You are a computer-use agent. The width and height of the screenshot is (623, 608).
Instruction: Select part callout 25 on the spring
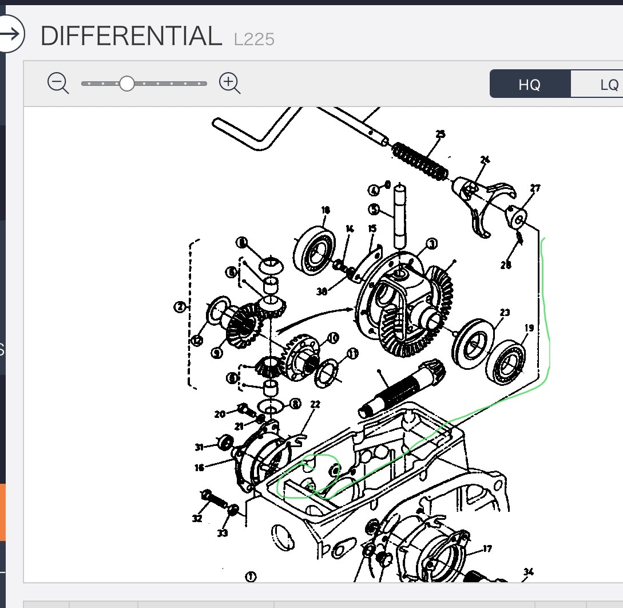(x=440, y=135)
